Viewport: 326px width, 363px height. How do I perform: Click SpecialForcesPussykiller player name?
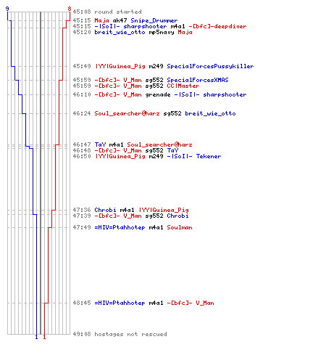click(210, 66)
